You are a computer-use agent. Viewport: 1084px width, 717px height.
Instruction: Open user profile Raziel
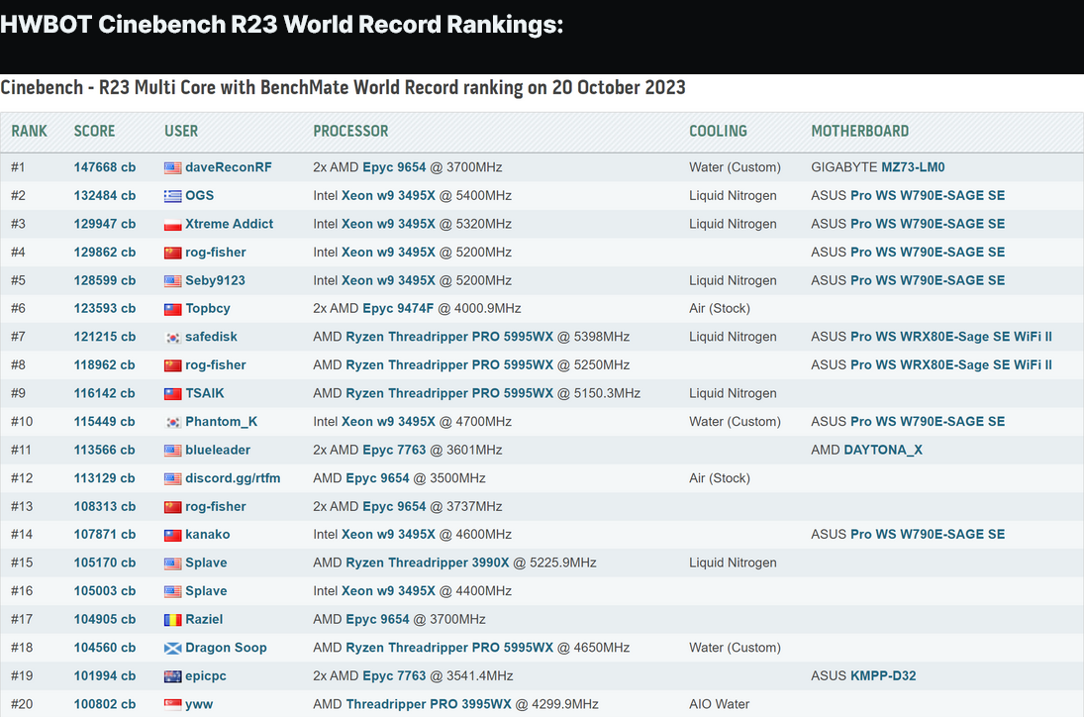[204, 620]
